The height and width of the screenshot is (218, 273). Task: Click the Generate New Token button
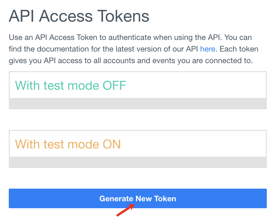pyautogui.click(x=138, y=198)
